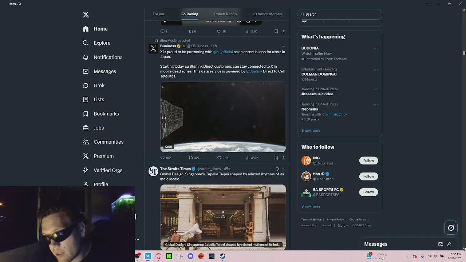Click the X logo in the sidebar
This screenshot has height=262, width=466.
(86, 15)
